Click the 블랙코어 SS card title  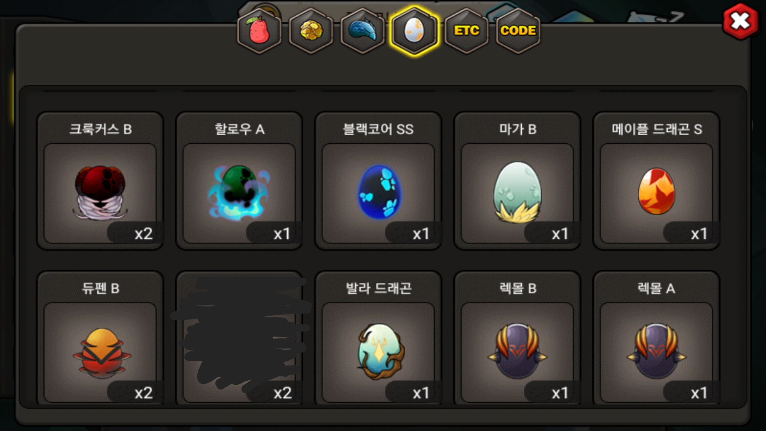pyautogui.click(x=378, y=129)
